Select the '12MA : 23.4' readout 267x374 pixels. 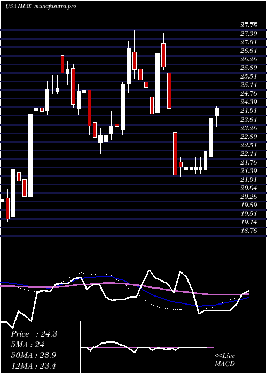[33, 365]
